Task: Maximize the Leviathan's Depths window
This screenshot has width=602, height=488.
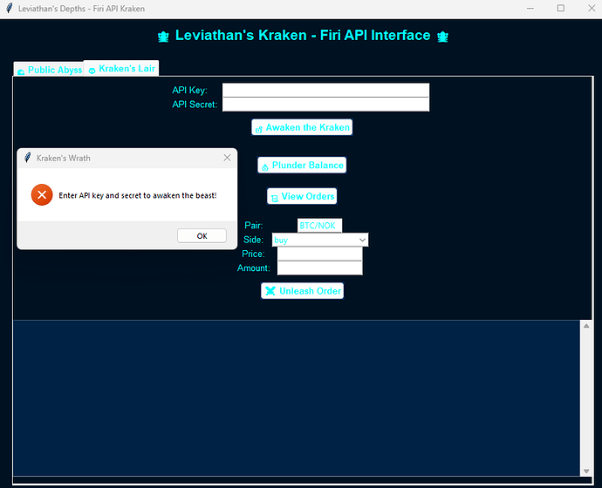Action: 560,8
